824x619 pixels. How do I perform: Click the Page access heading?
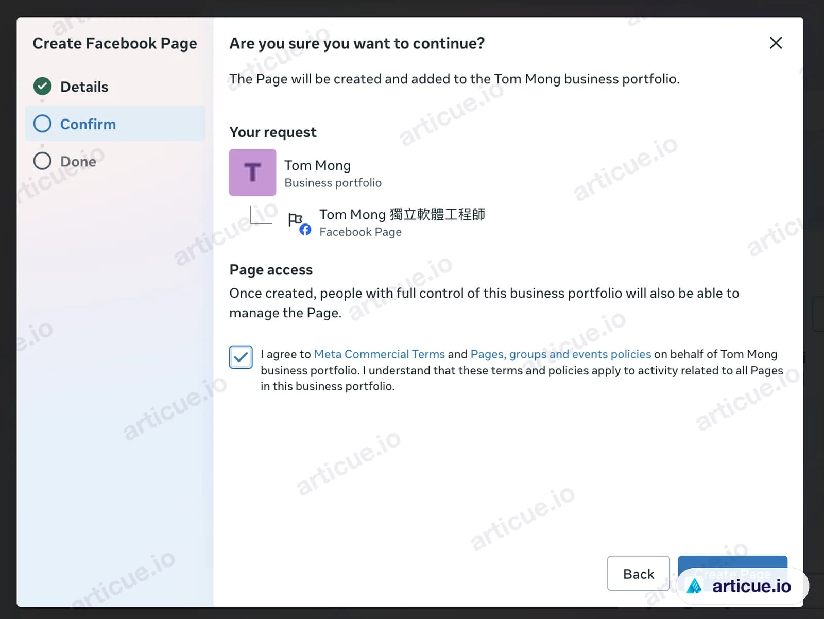click(x=271, y=270)
